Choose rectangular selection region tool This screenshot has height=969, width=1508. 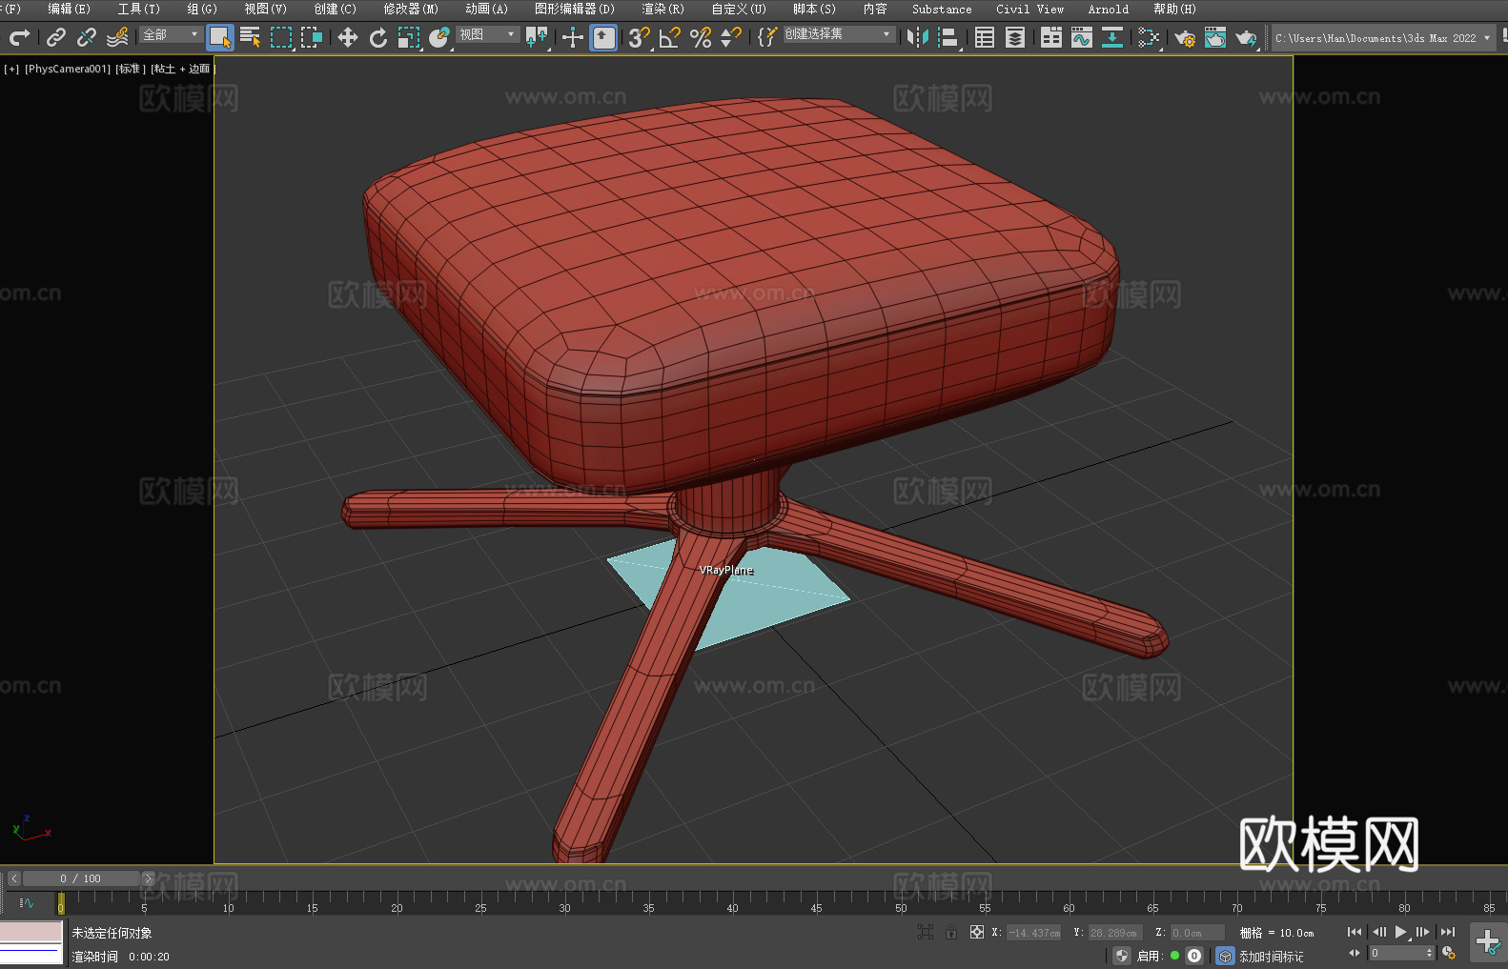(x=281, y=37)
